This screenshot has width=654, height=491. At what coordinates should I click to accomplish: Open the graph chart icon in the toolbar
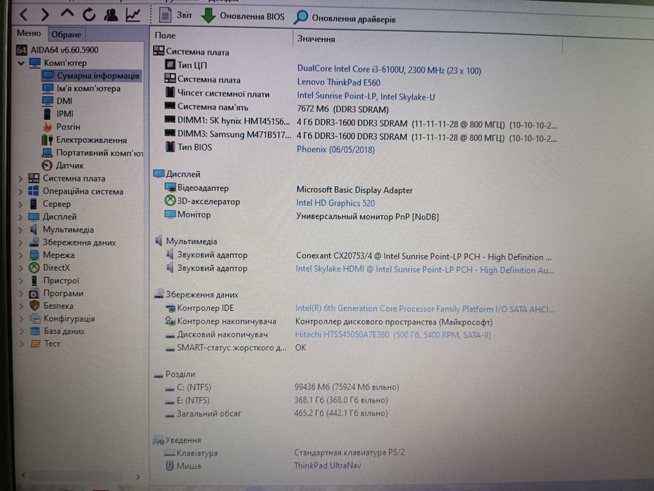(133, 15)
